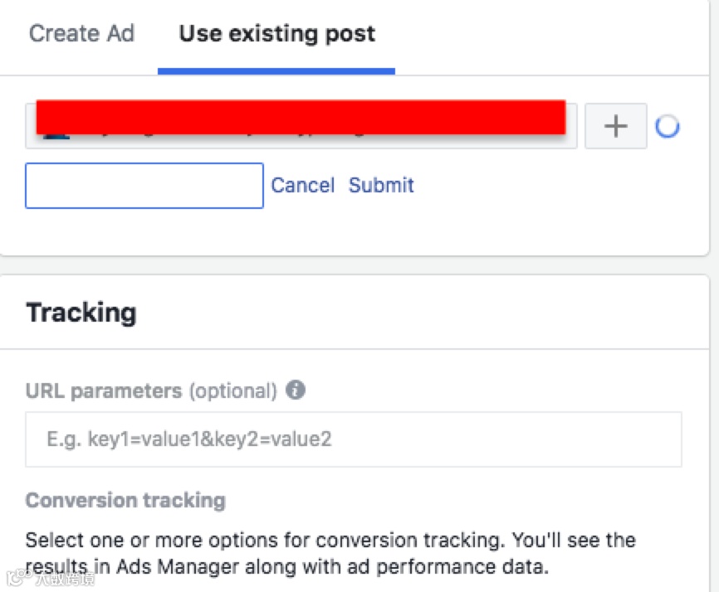The height and width of the screenshot is (592, 719).
Task: Click the Conversion tracking subheading
Action: [x=125, y=500]
